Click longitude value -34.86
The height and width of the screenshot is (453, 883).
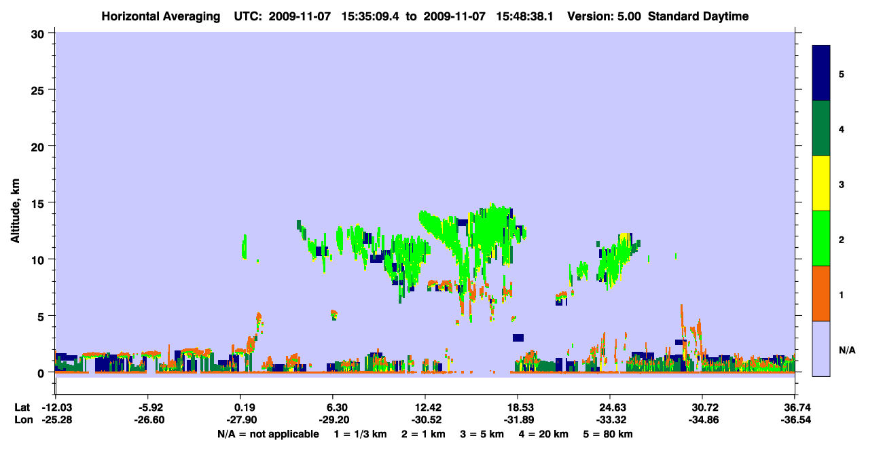(x=702, y=420)
